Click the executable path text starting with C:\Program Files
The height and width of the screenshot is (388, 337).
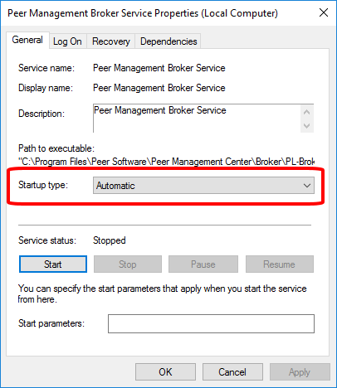point(166,162)
